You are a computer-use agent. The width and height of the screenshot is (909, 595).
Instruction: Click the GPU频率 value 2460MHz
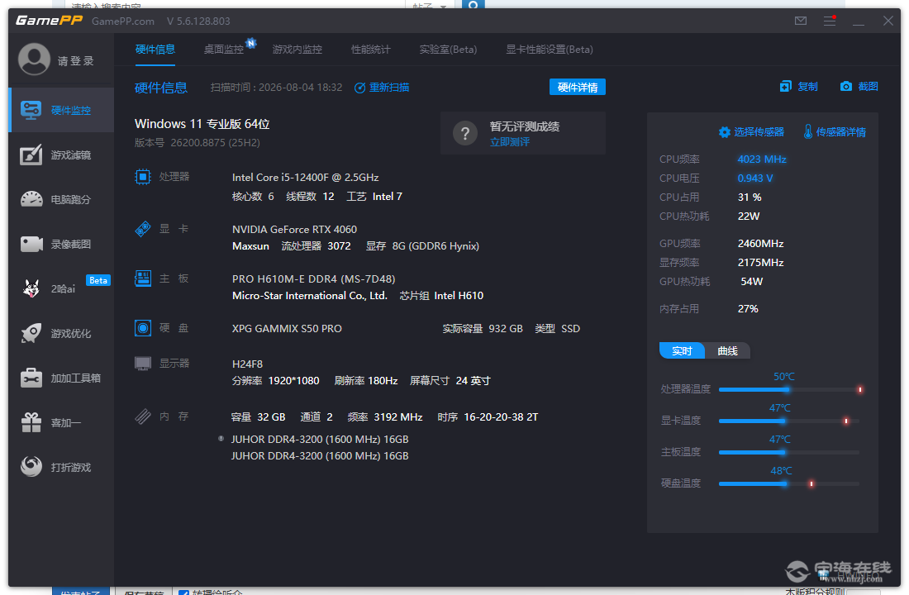pyautogui.click(x=760, y=244)
